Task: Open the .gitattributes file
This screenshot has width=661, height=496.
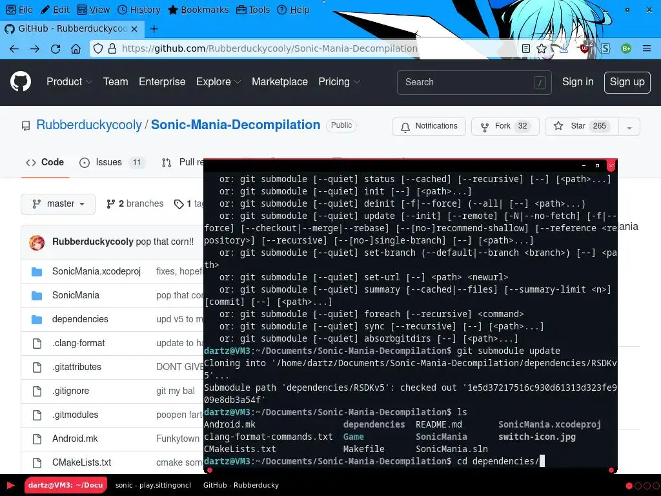Action: 77,367
